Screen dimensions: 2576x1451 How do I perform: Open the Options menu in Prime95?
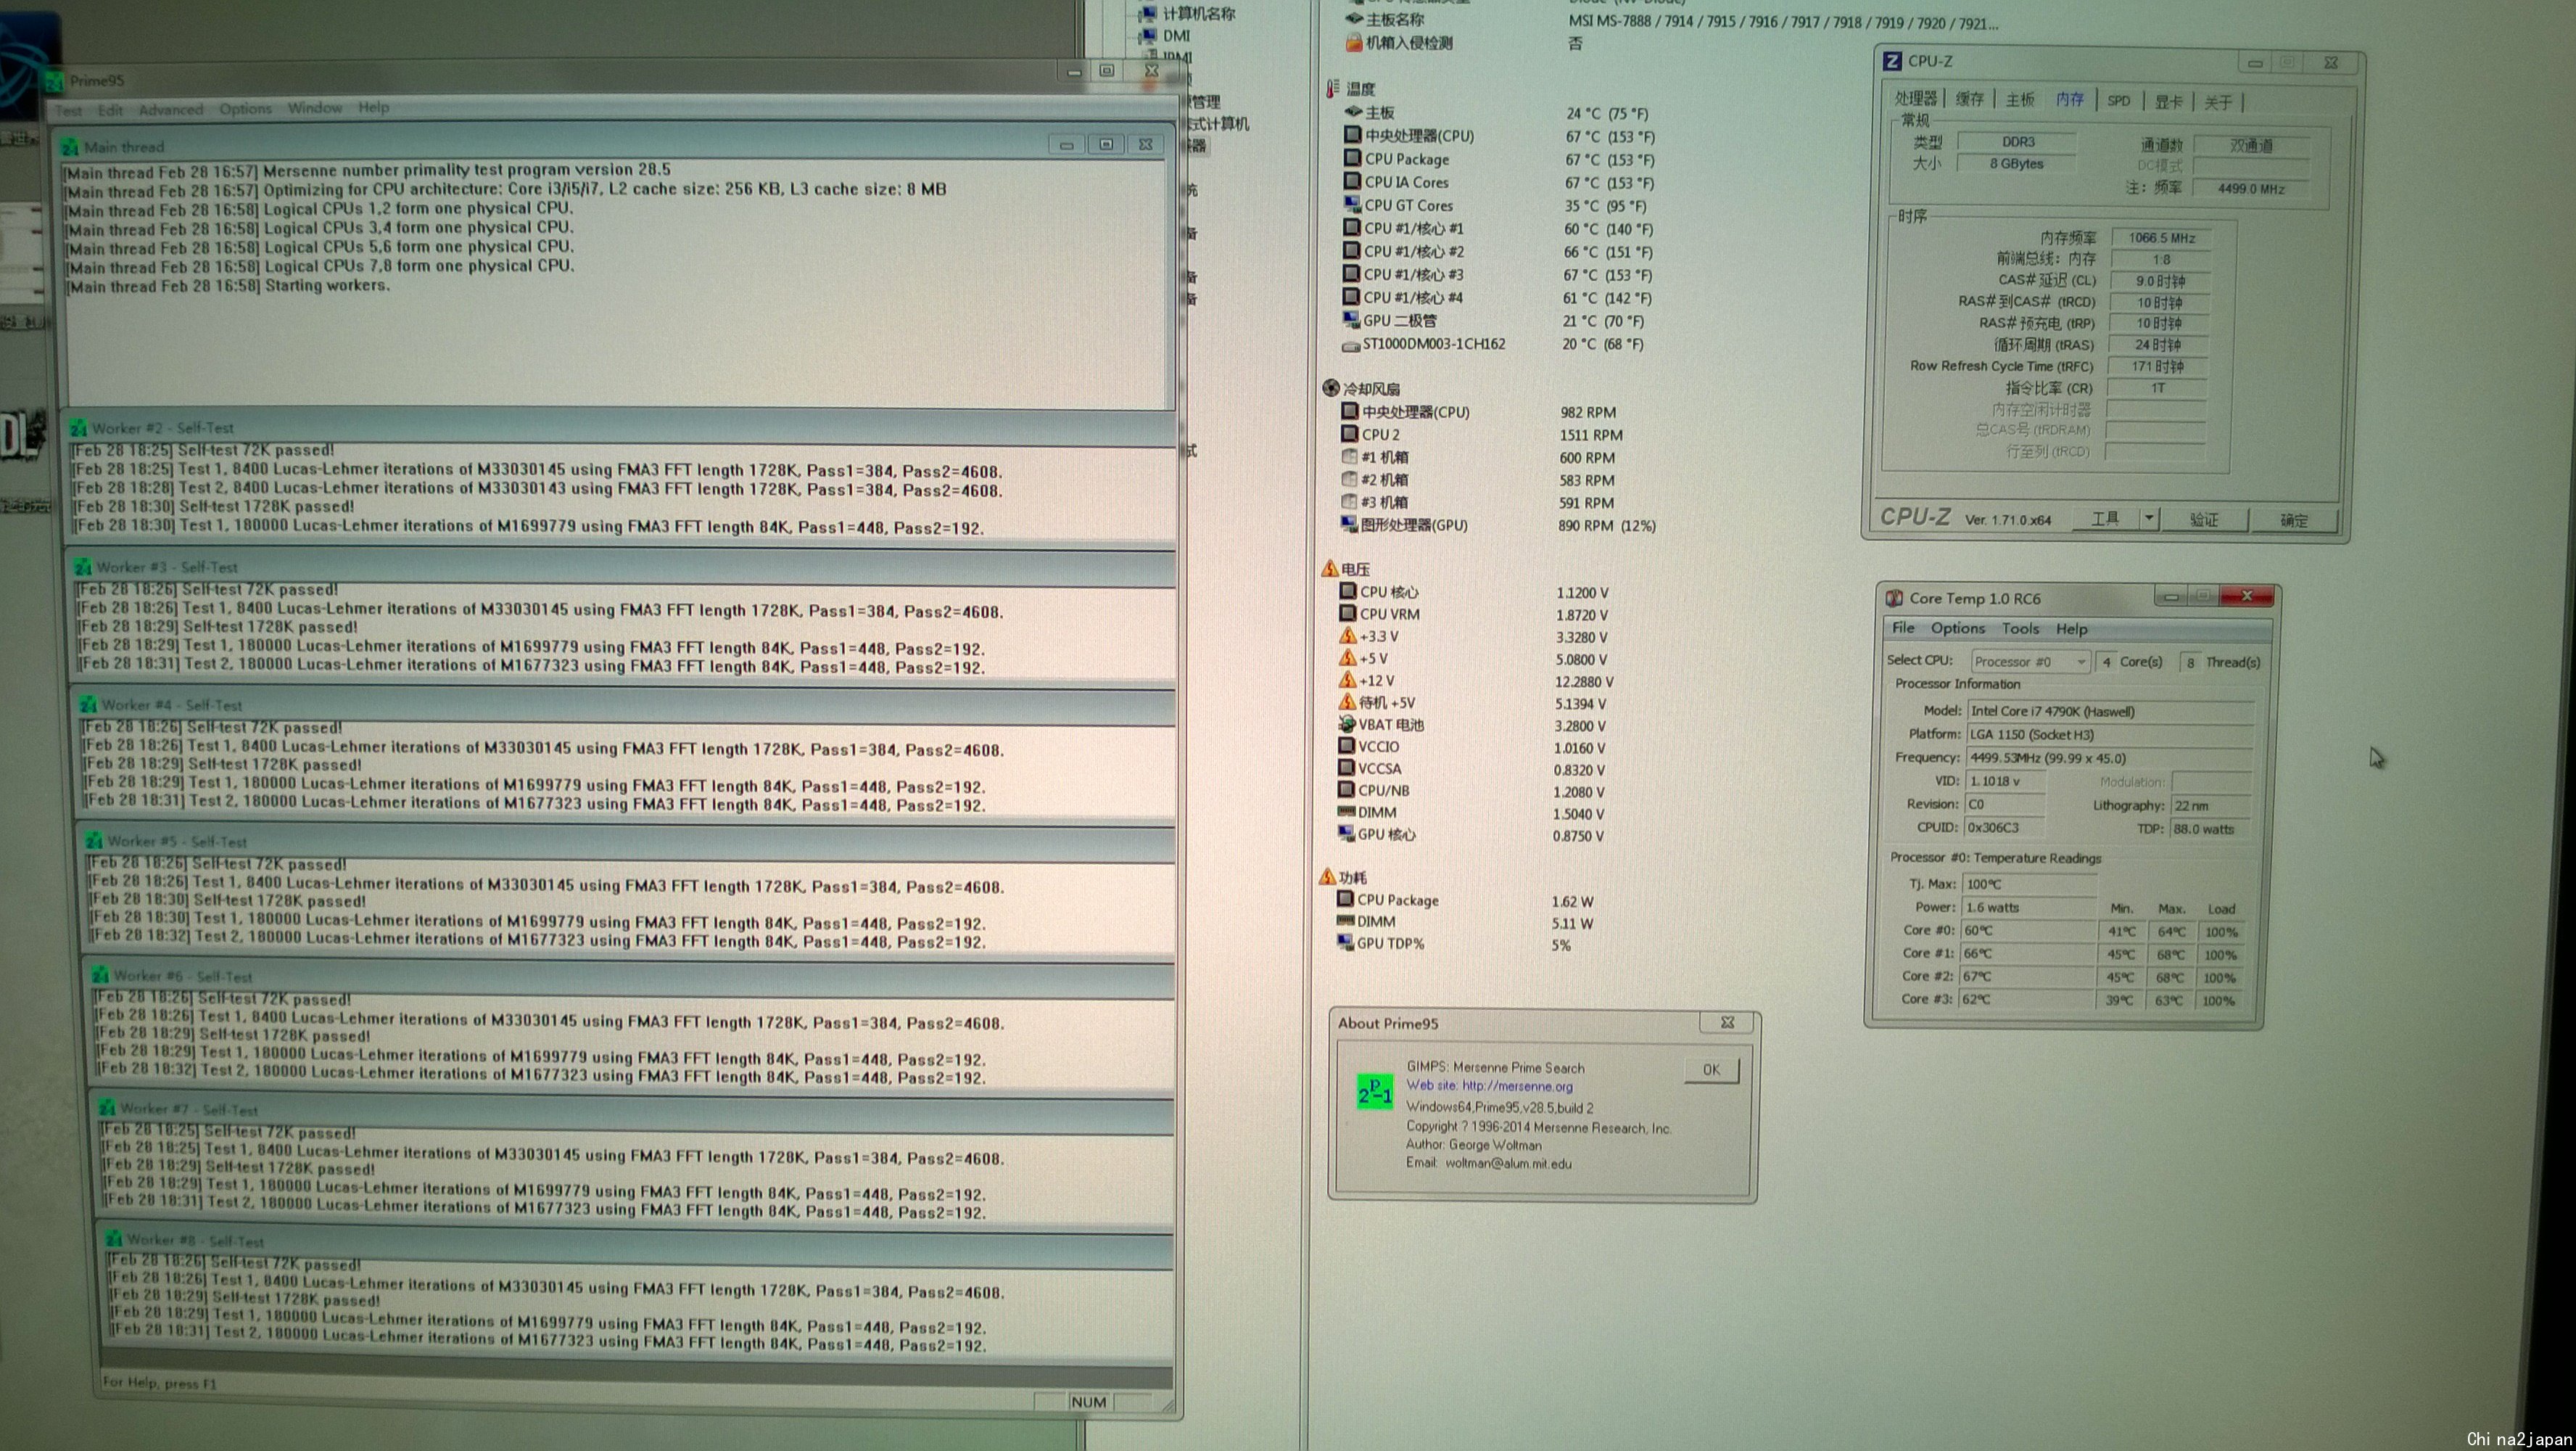click(x=245, y=108)
